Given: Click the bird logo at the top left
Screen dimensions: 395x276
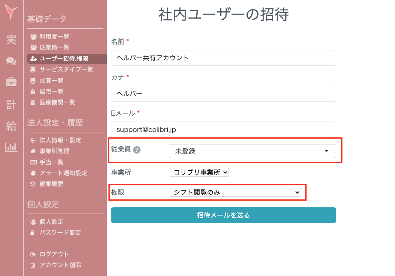Looking at the screenshot, I should click(x=10, y=10).
